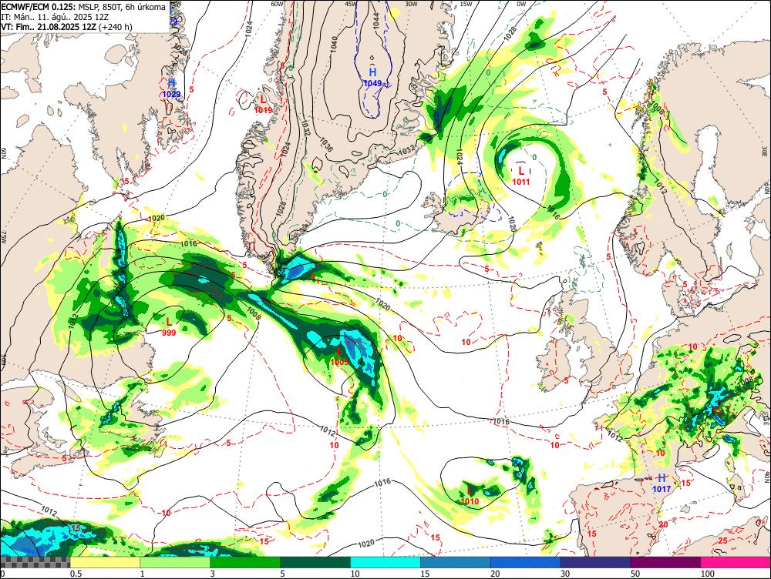Select the dark indigo 30–50 legend color
Screen dimensions: 771x579
coord(595,562)
